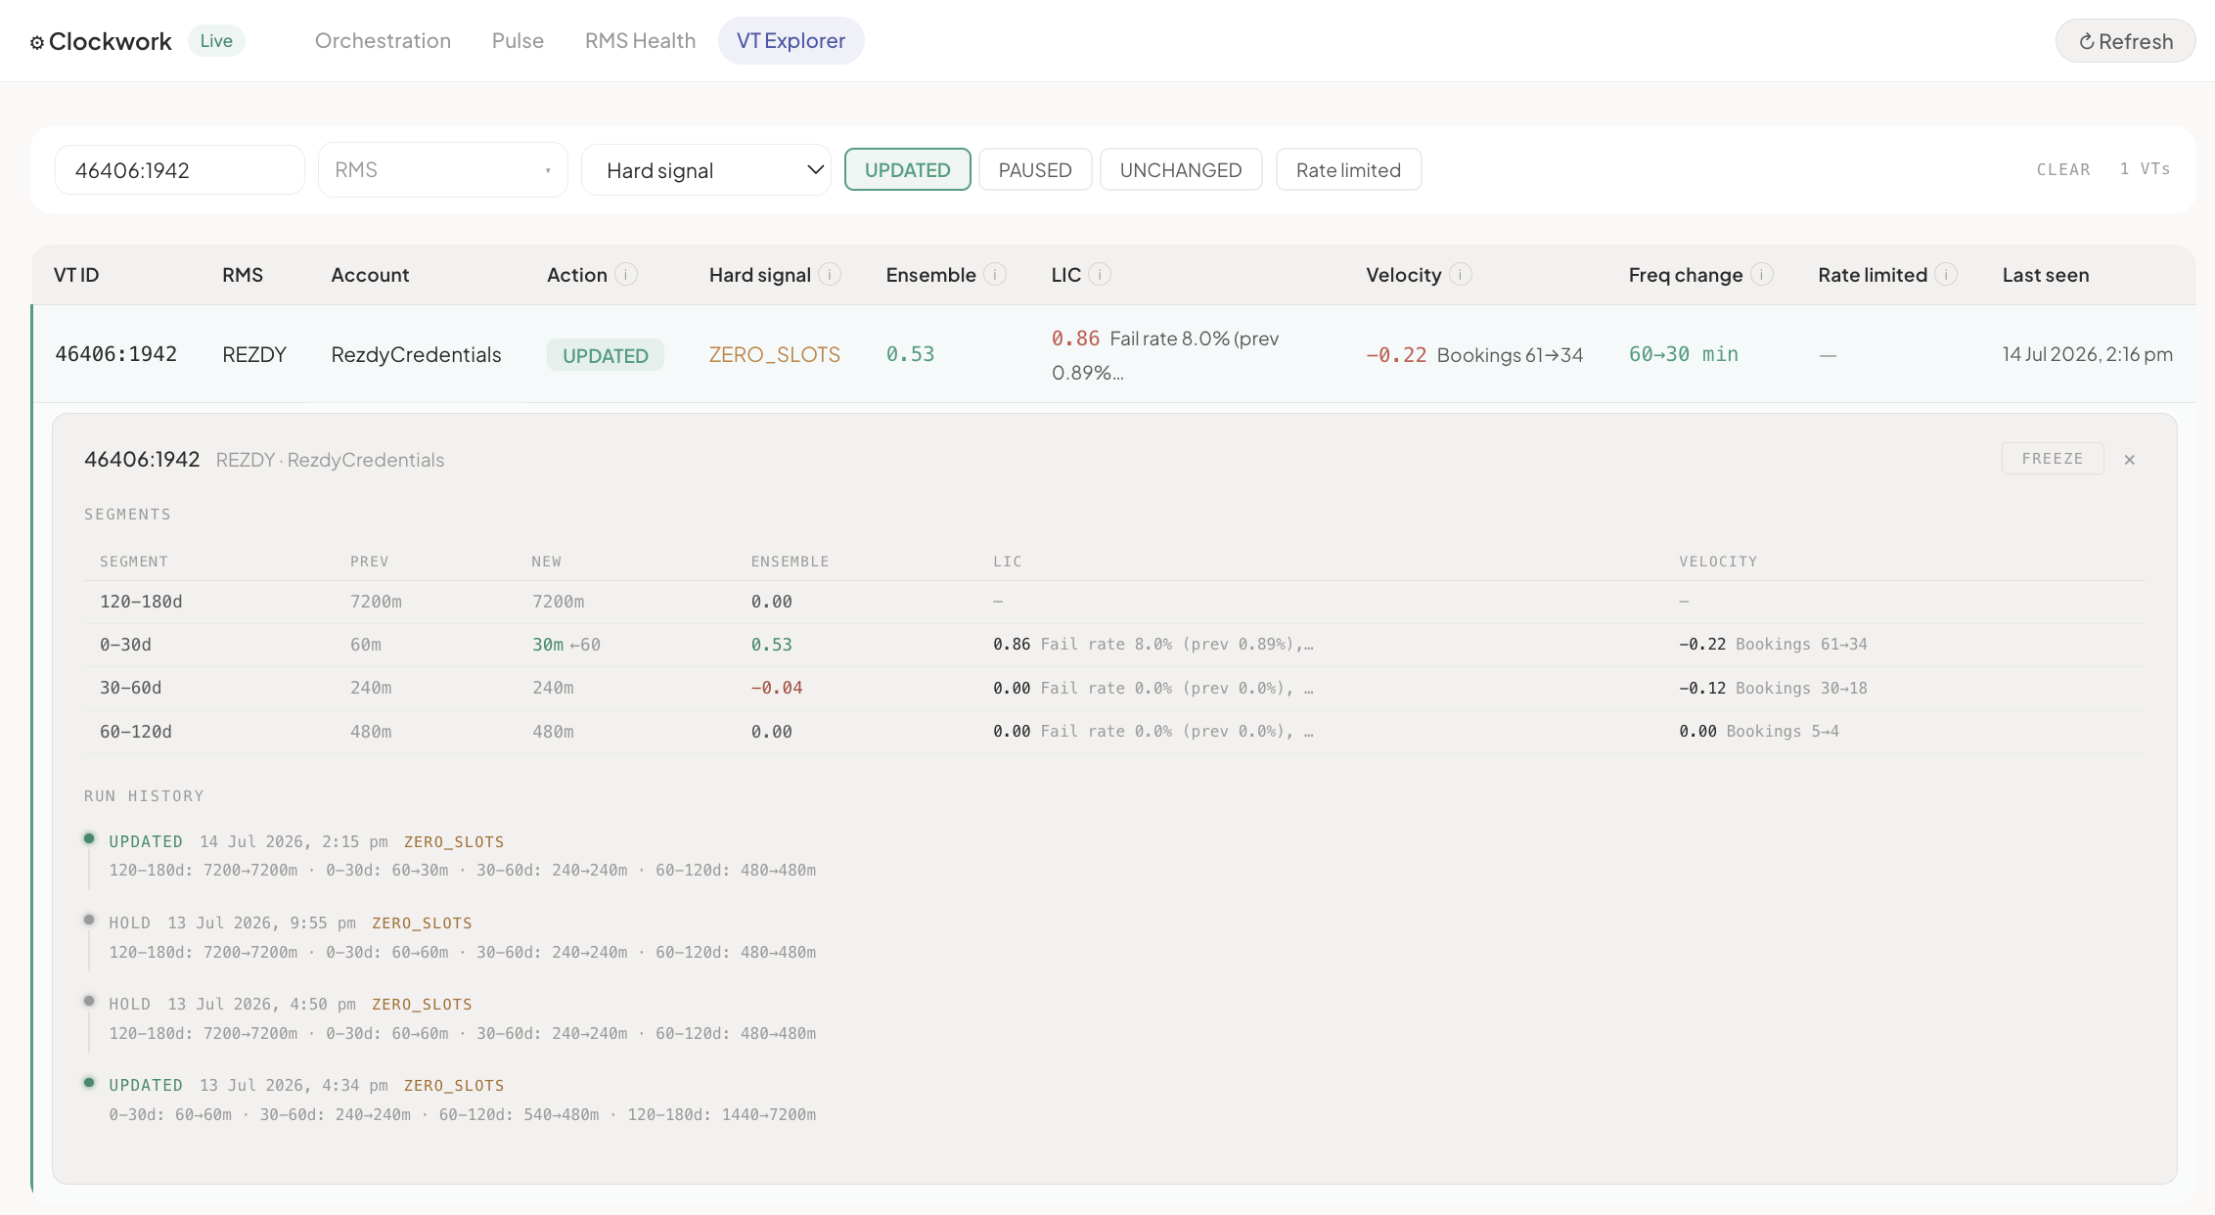Screen dimensions: 2215x1215
Task: Open the RMS filter dropdown
Action: 443,170
